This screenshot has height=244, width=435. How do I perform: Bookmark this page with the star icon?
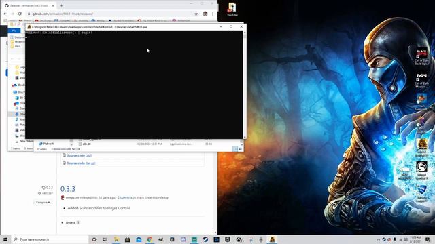coord(196,14)
